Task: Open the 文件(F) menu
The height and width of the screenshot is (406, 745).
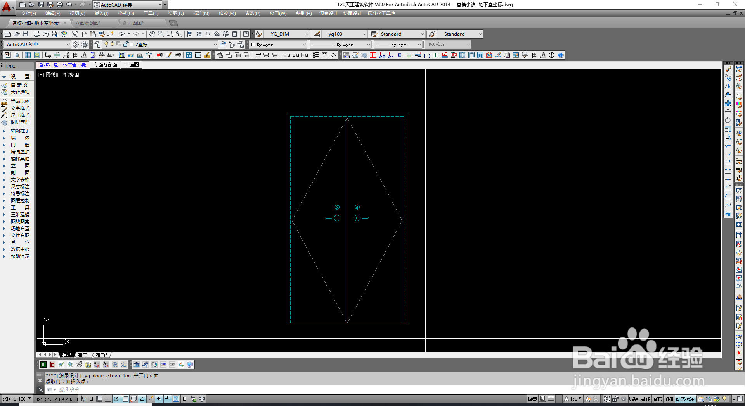Action: pyautogui.click(x=28, y=14)
